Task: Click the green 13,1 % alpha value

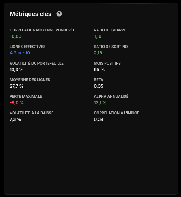Action: pyautogui.click(x=100, y=102)
